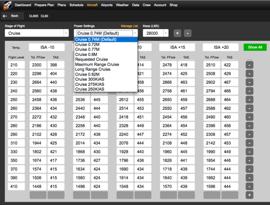Click the Back arrow button
The height and width of the screenshot is (205, 270).
pyautogui.click(x=11, y=16)
